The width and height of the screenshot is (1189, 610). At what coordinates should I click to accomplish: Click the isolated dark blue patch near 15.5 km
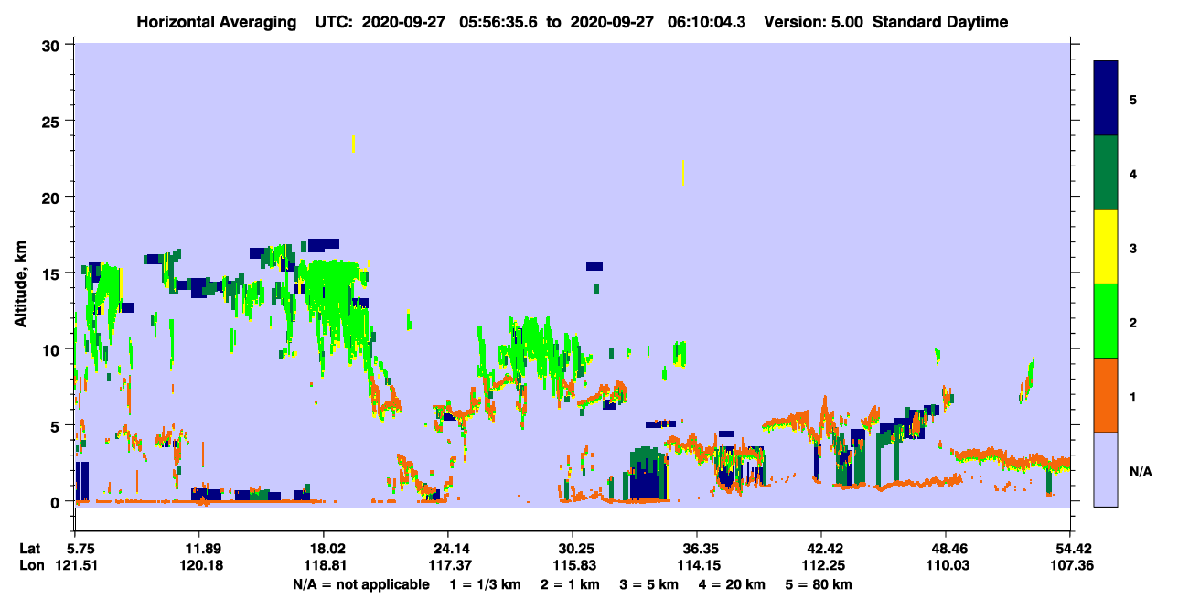594,266
